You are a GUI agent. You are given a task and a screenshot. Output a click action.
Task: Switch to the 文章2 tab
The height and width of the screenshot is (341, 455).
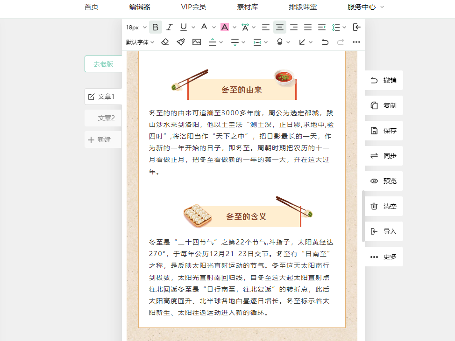(x=106, y=118)
